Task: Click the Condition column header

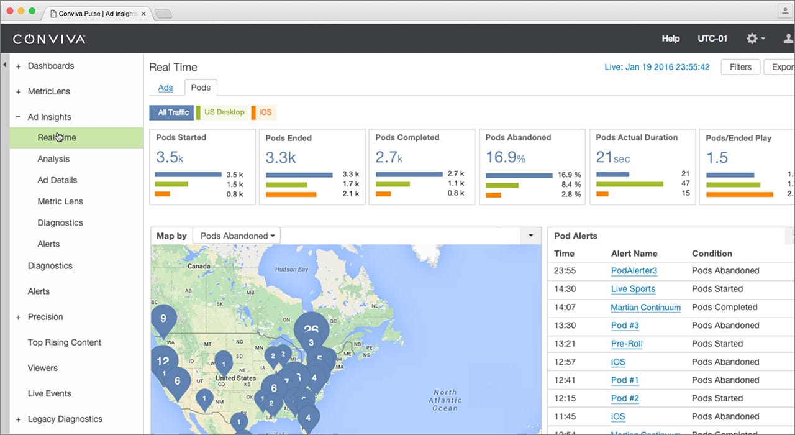Action: click(x=712, y=254)
